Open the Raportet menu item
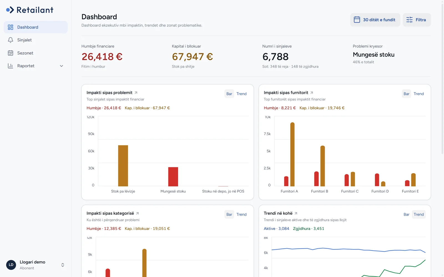This screenshot has height=277, width=444. tap(36, 66)
